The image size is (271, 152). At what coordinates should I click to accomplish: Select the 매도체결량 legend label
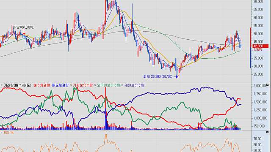point(60,85)
